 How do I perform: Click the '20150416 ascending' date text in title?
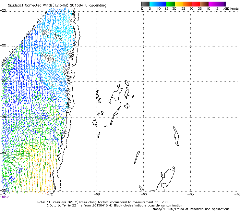point(88,6)
